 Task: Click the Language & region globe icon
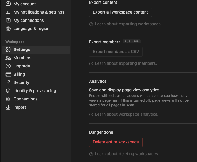(8, 29)
